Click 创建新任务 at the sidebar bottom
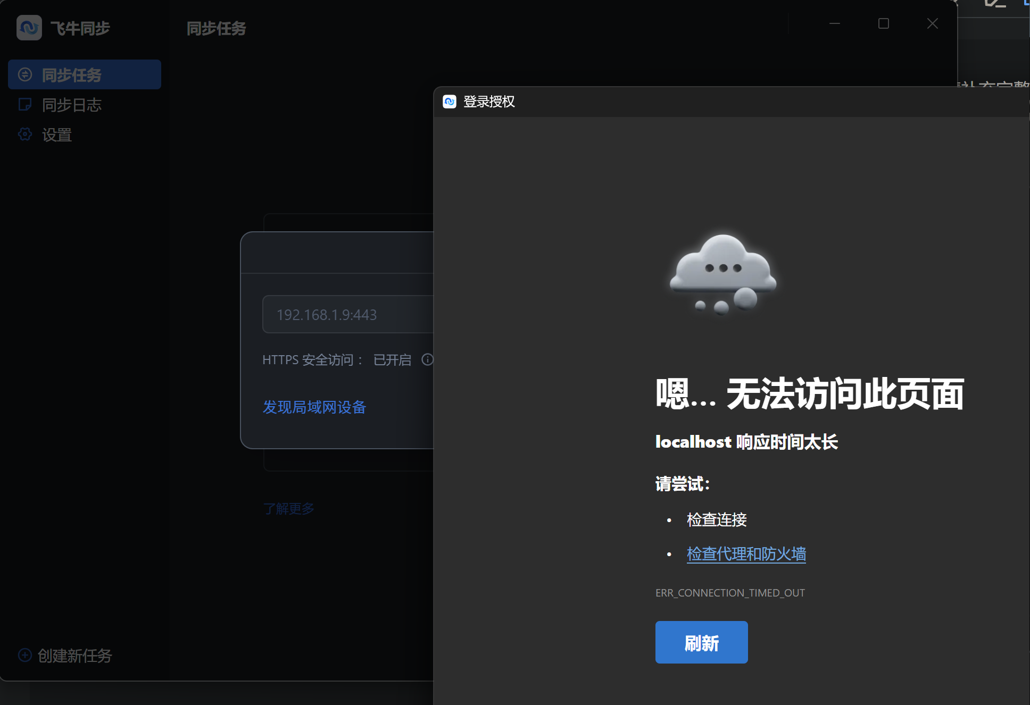 pyautogui.click(x=65, y=656)
